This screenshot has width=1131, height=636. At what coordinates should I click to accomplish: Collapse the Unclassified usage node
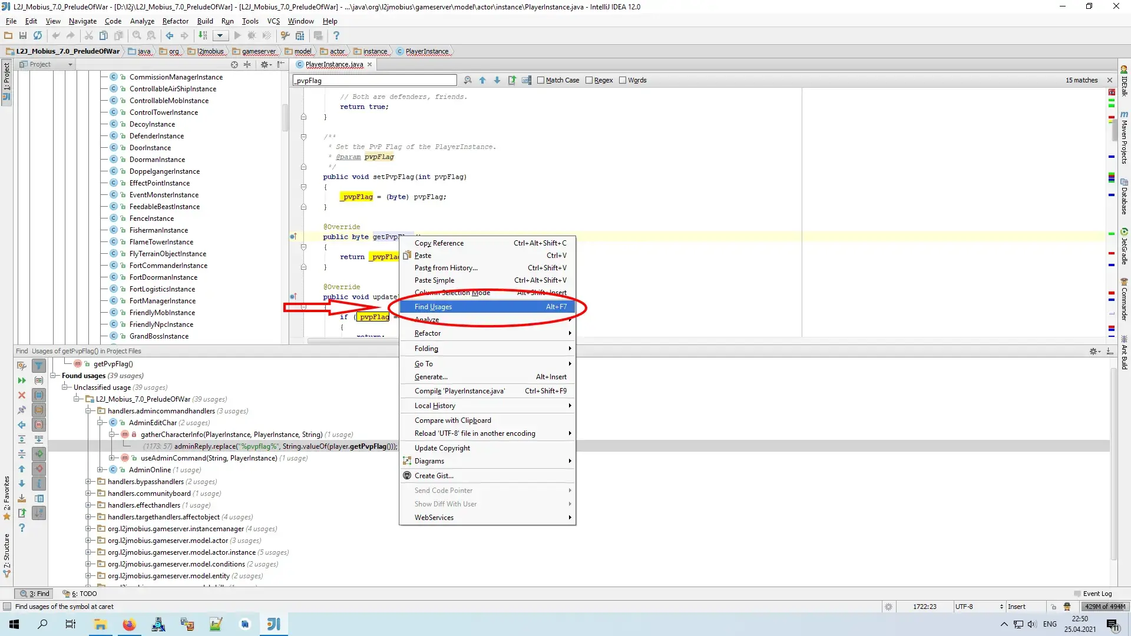[65, 387]
